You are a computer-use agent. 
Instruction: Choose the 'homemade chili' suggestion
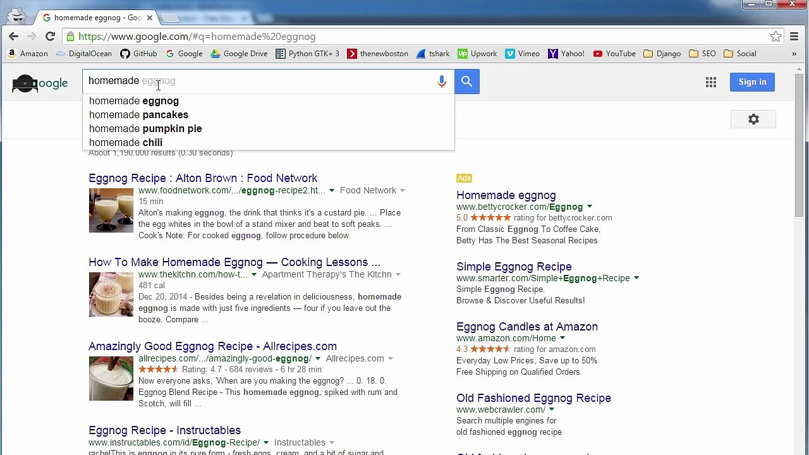268,143
